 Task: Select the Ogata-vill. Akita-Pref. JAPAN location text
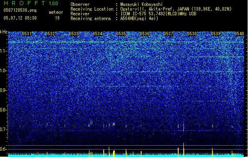[x=176, y=9]
